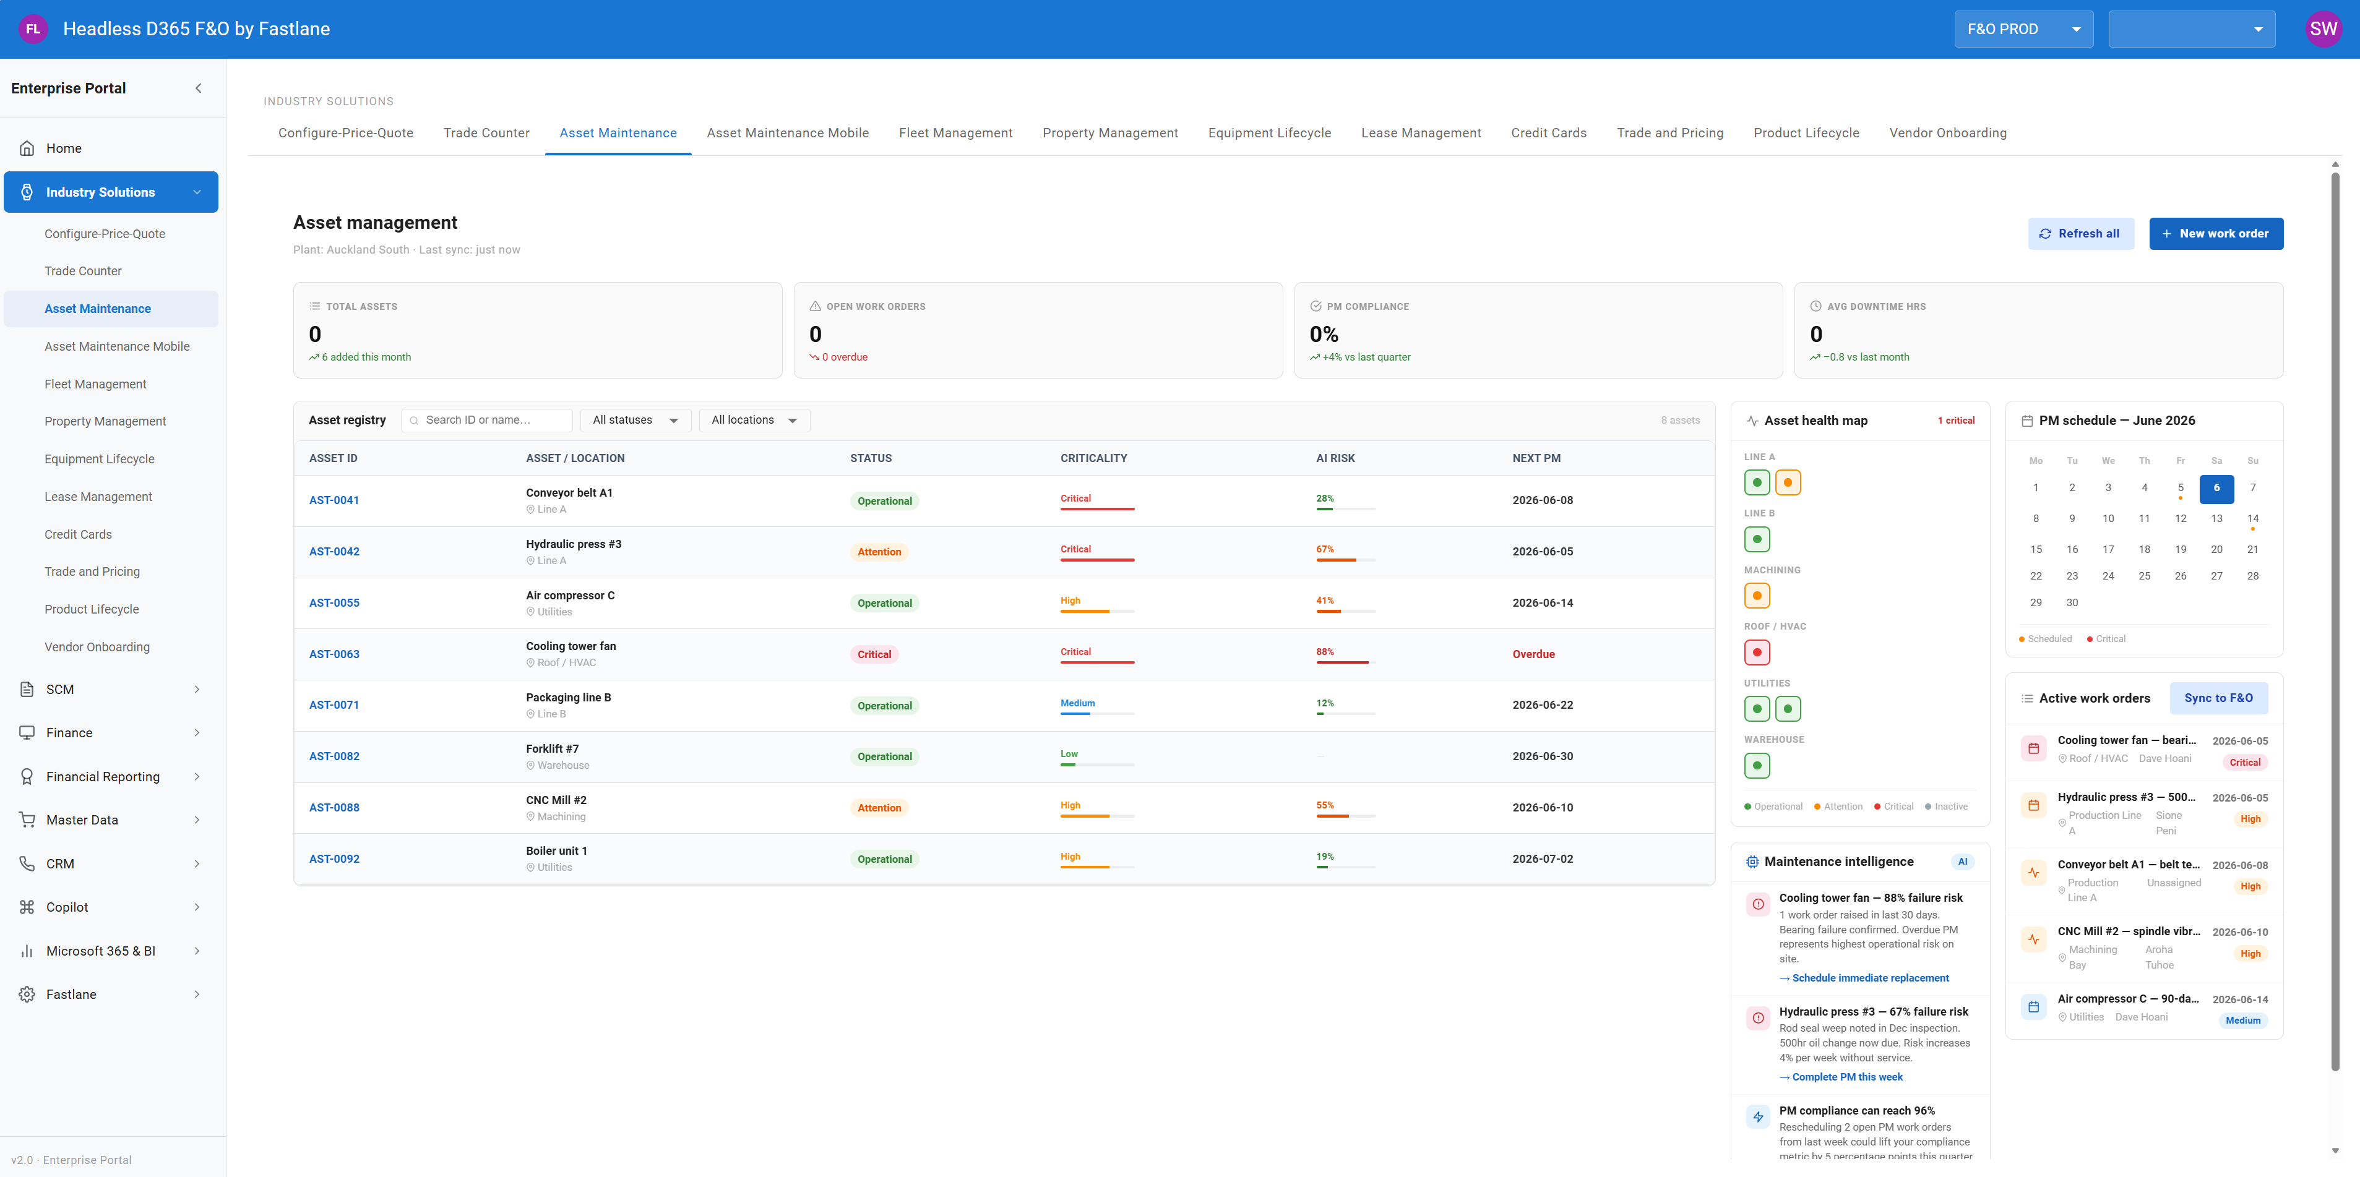The width and height of the screenshot is (2360, 1177).
Task: Click the FL logo avatar
Action: 33,29
